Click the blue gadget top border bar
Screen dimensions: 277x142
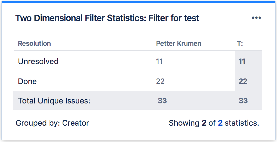click(x=138, y=2)
